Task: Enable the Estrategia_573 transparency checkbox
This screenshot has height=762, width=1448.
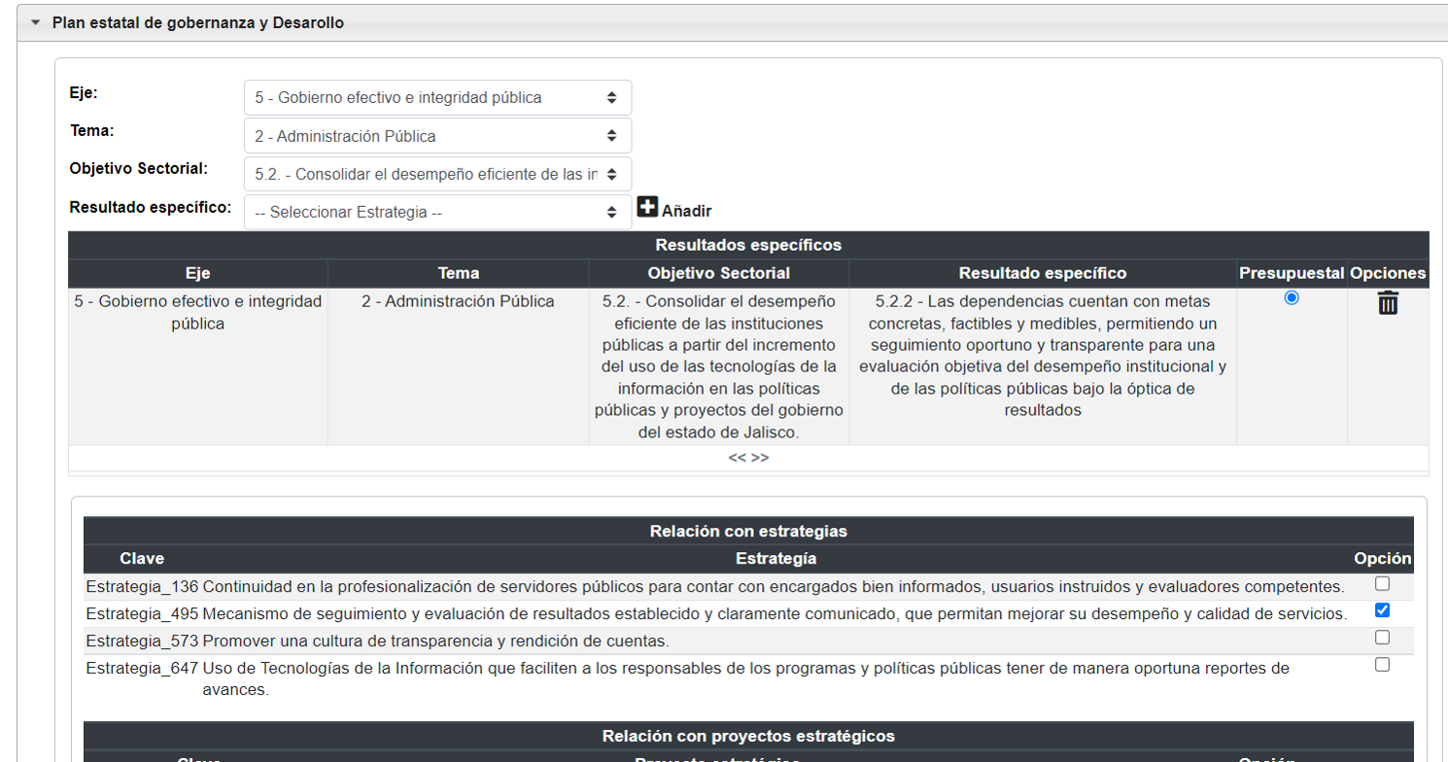Action: coord(1382,638)
